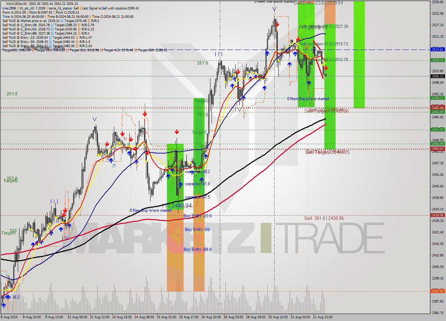Viewport: 446px width, 321px height.
Task: Click the '13 Aug 15:00' time axis label
Action: (122, 317)
